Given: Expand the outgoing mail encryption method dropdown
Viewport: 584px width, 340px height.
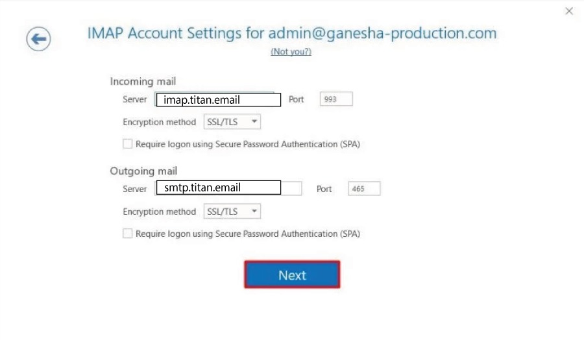Looking at the screenshot, I should (232, 211).
